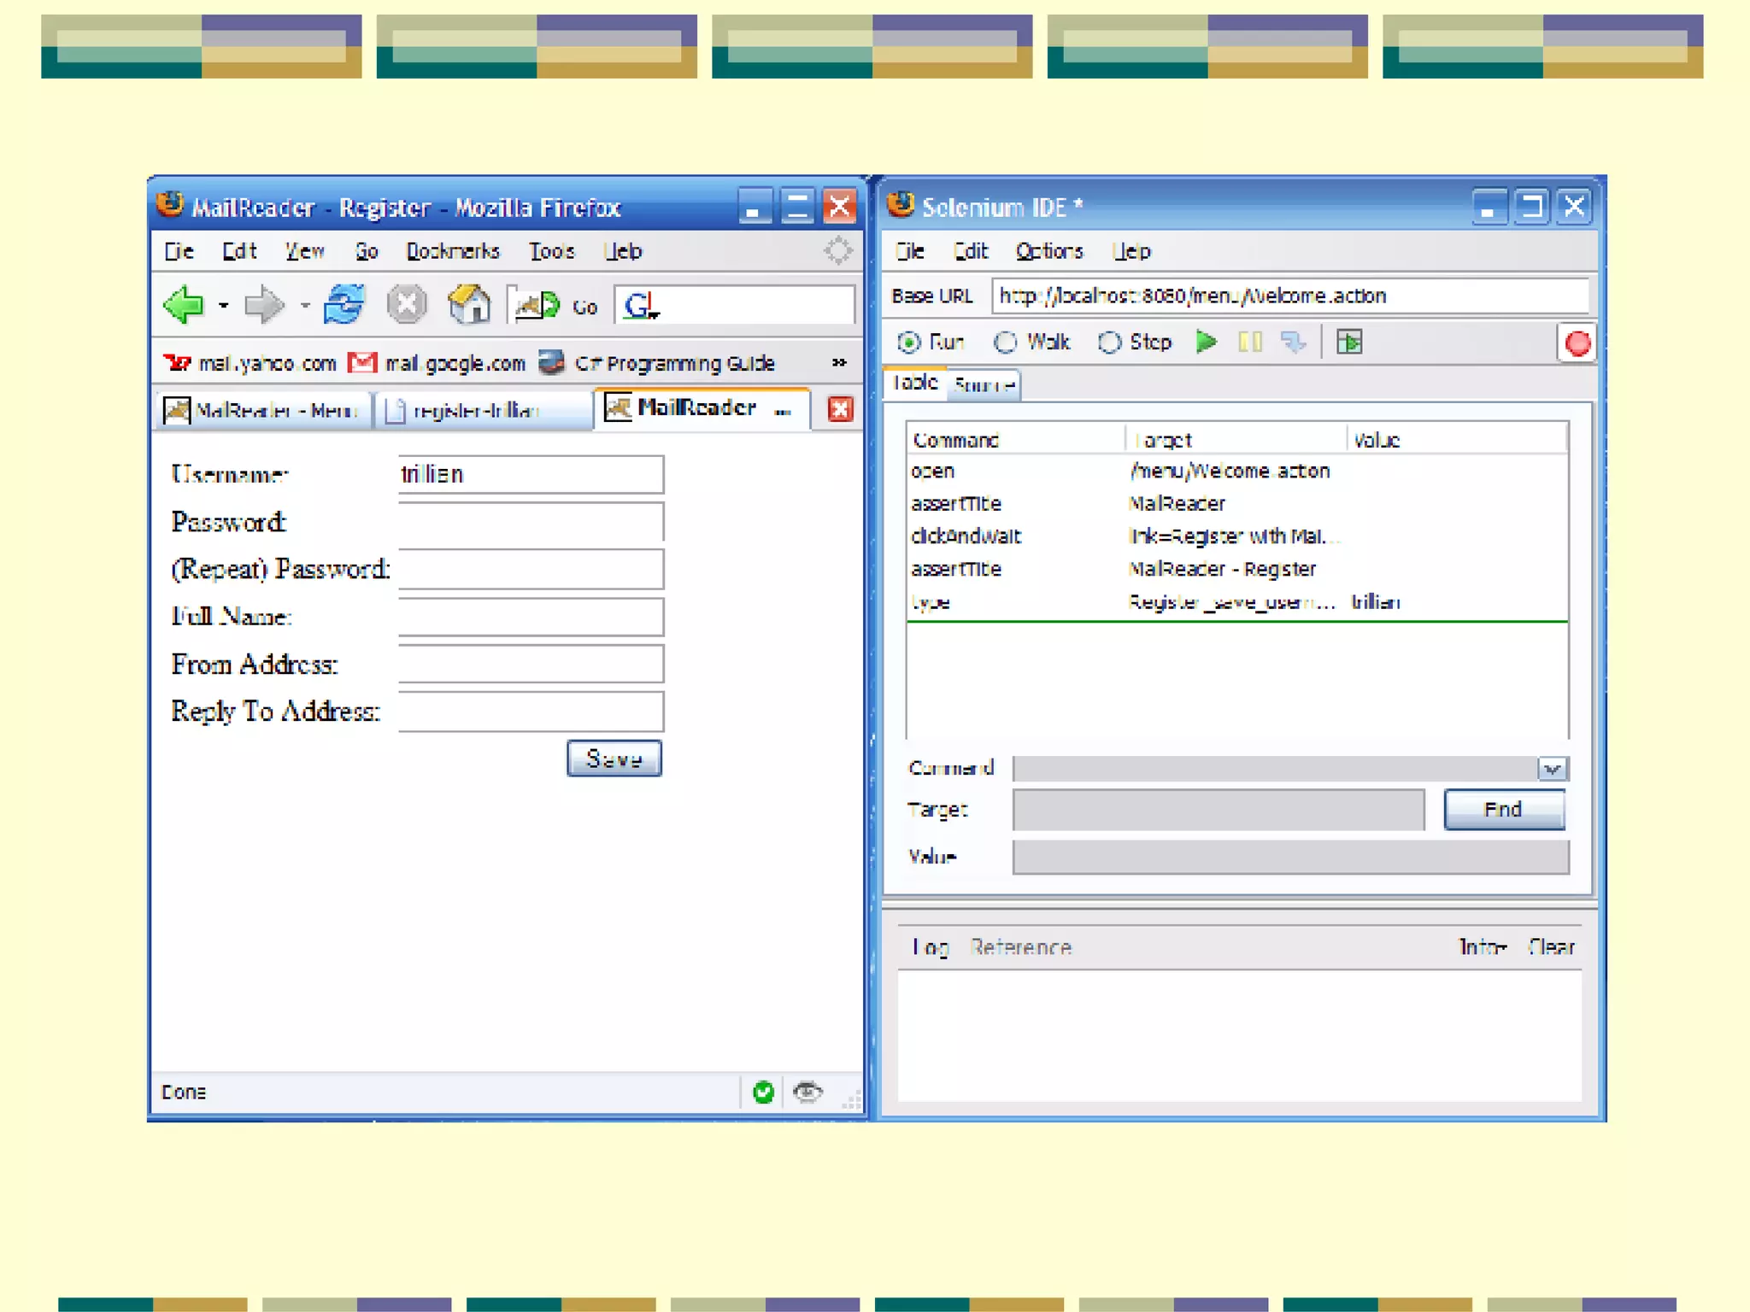Close the current Firefox tab with red X
This screenshot has width=1750, height=1312.
pos(840,409)
